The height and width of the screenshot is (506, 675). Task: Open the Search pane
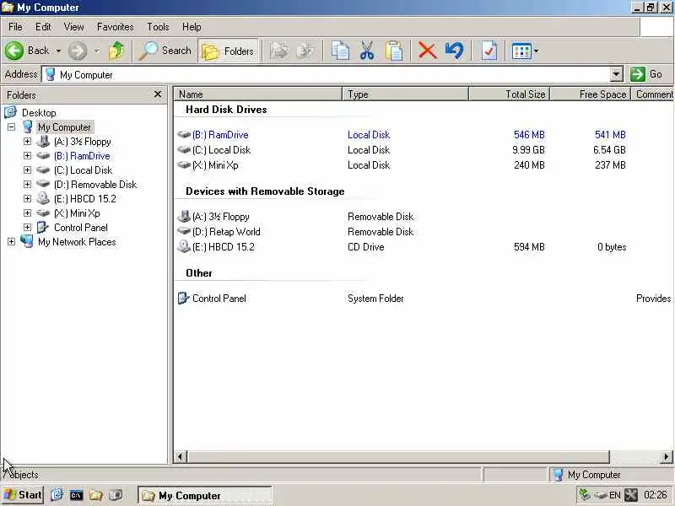(x=165, y=51)
